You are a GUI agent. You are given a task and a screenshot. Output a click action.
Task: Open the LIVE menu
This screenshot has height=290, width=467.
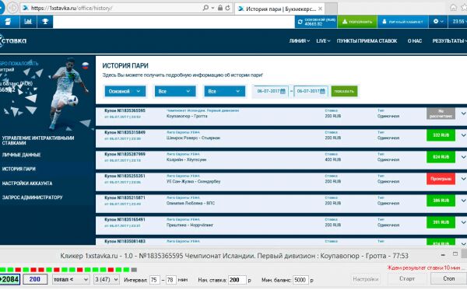[x=323, y=41]
